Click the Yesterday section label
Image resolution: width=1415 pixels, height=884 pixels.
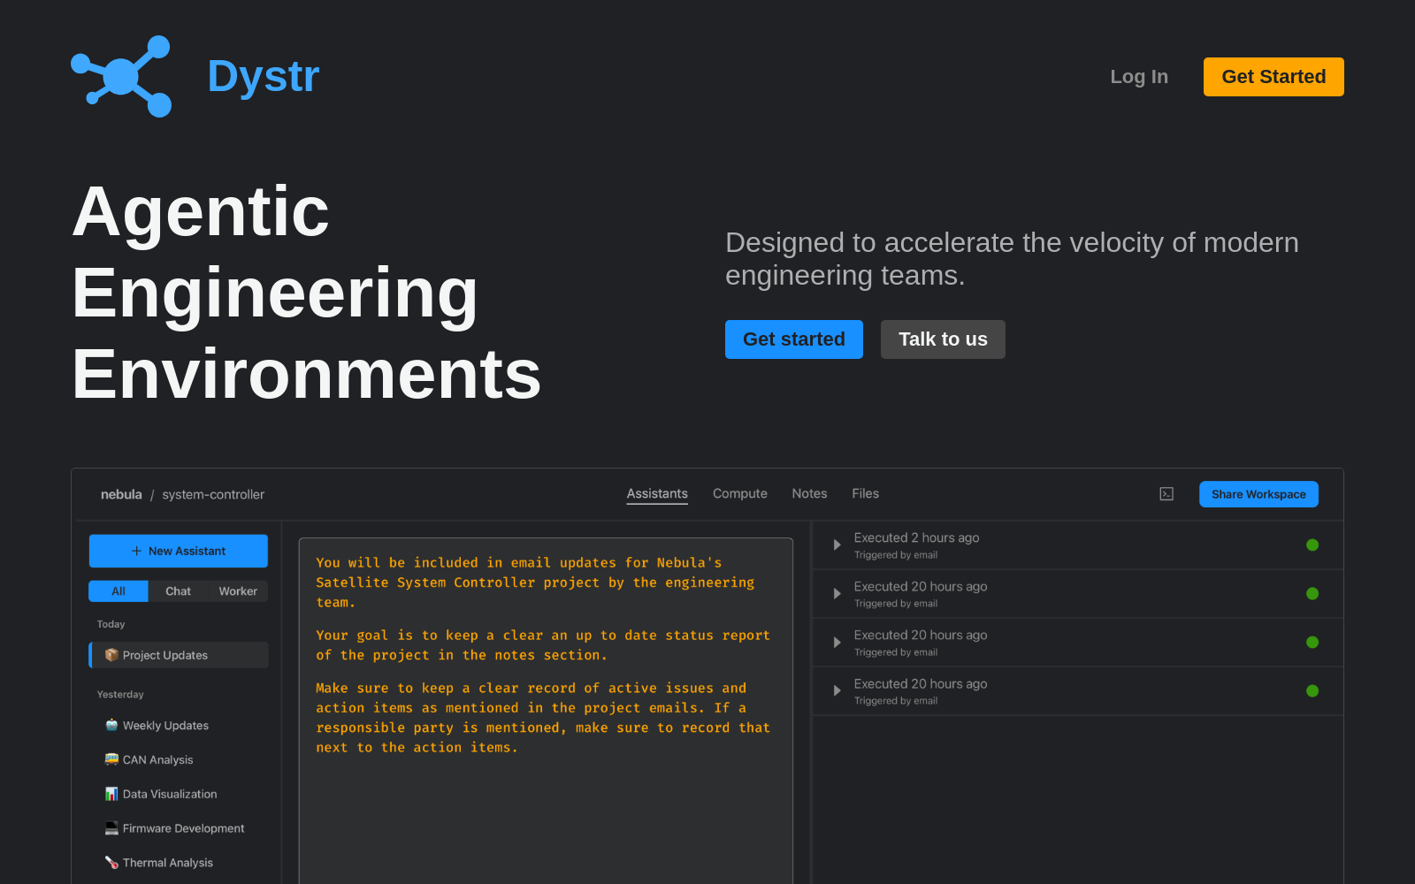pos(120,694)
